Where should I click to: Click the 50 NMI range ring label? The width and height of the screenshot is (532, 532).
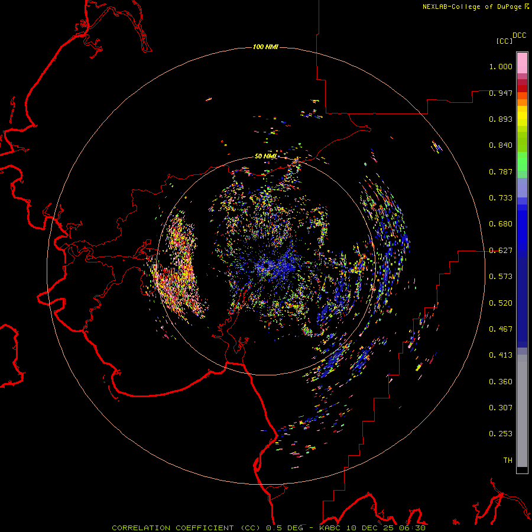point(265,156)
